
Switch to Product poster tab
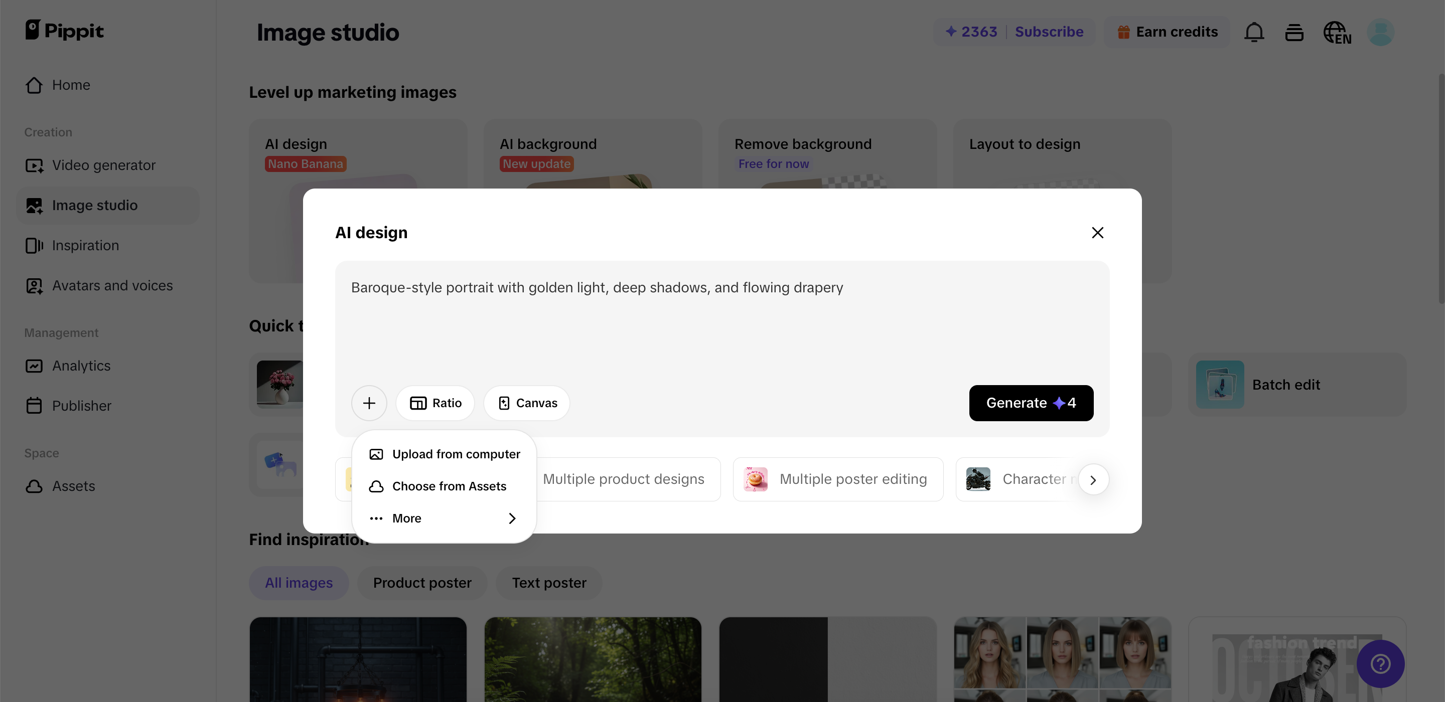pos(422,583)
